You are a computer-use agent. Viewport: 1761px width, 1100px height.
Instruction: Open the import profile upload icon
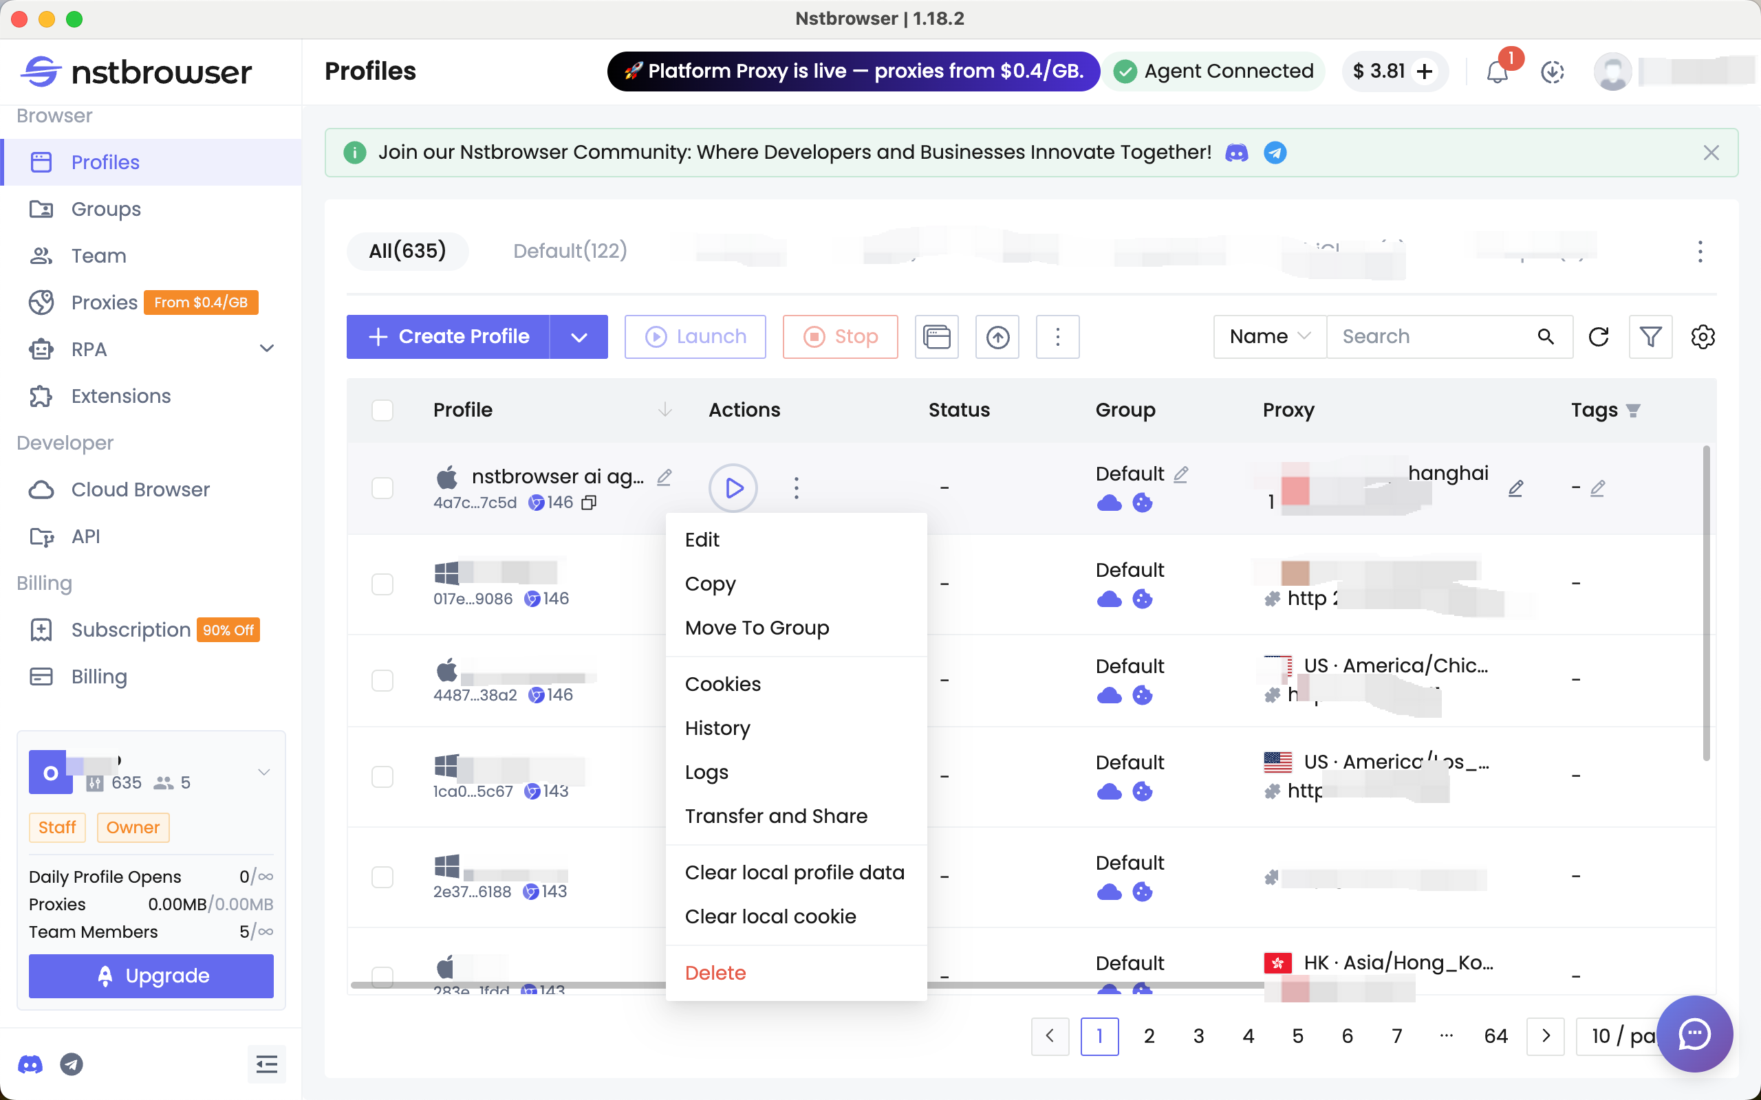click(997, 336)
